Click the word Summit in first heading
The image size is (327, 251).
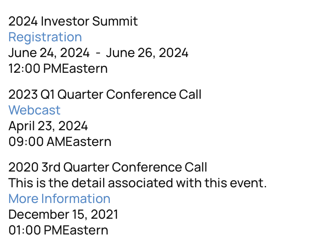tap(115, 21)
